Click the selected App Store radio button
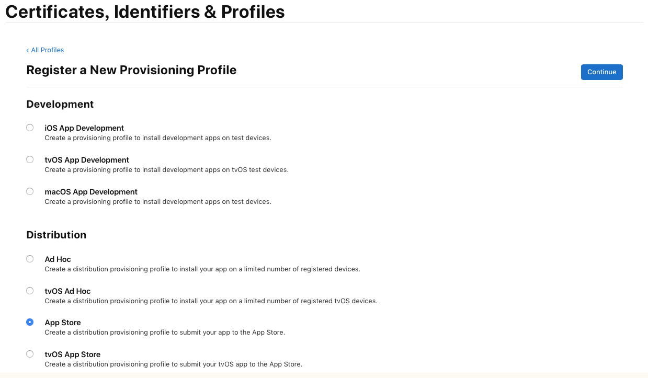 [x=30, y=322]
